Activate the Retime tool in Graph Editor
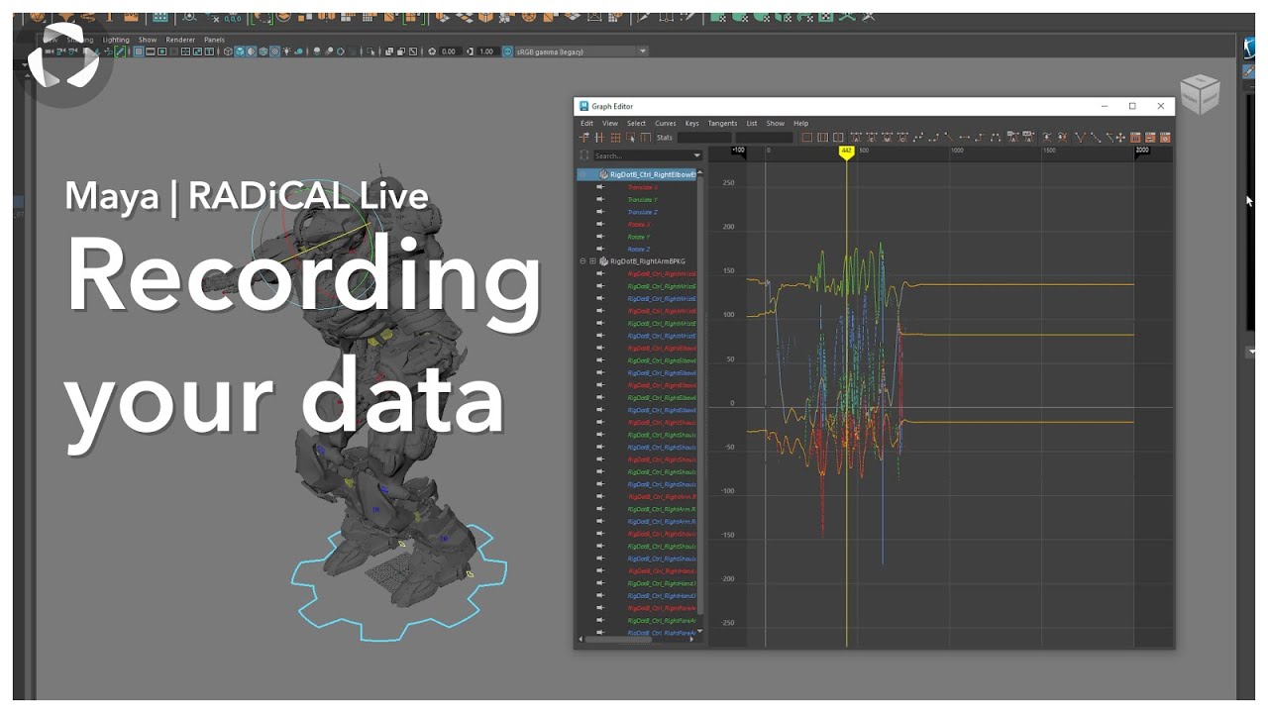Viewport: 1268px width, 713px height. click(646, 137)
